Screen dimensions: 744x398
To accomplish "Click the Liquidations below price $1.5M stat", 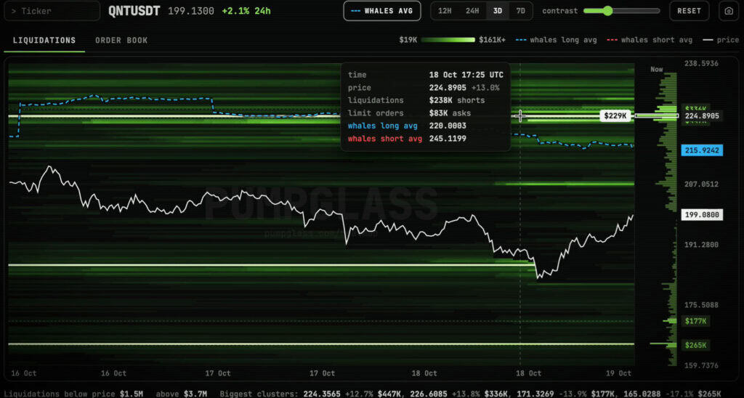I will click(73, 394).
